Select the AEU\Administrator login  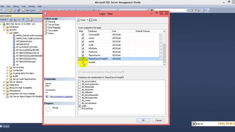(x=24, y=41)
